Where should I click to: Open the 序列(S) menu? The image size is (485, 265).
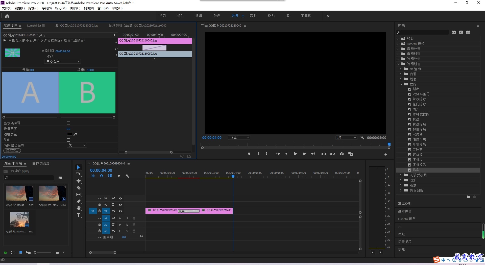point(47,8)
